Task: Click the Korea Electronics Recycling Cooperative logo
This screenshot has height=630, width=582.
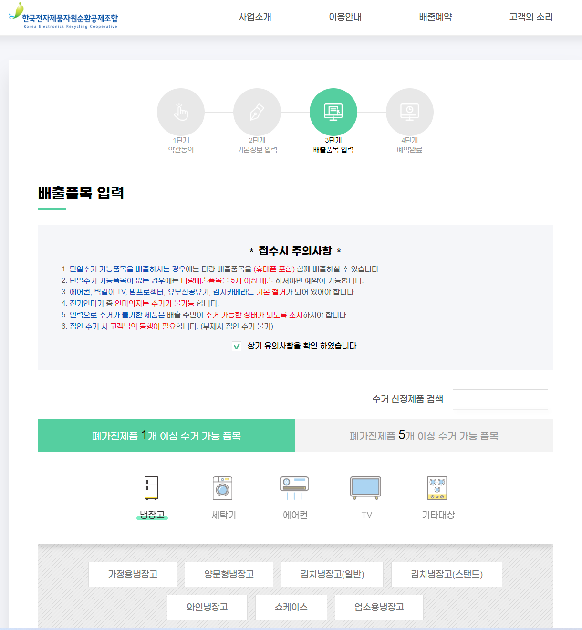Action: 63,17
